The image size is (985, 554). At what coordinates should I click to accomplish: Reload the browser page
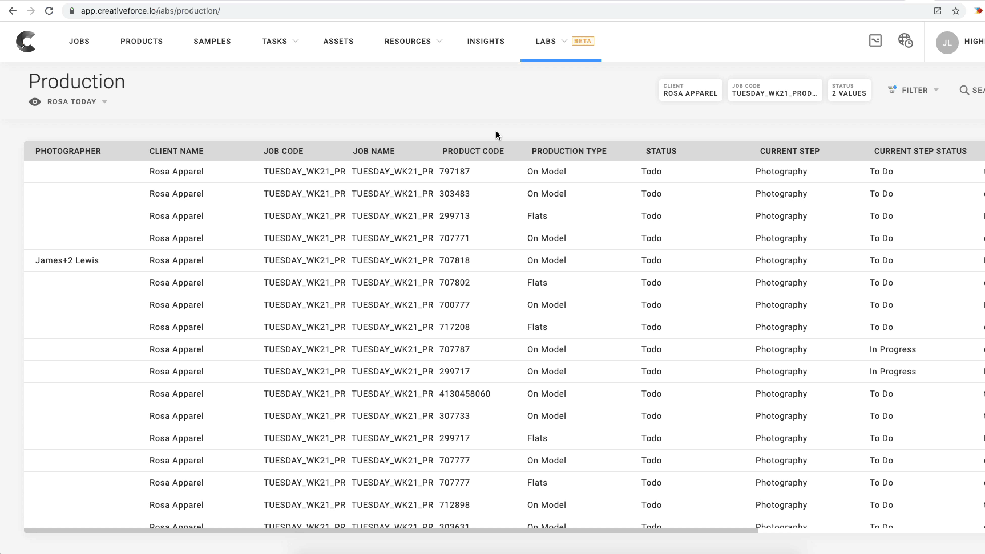coord(49,11)
